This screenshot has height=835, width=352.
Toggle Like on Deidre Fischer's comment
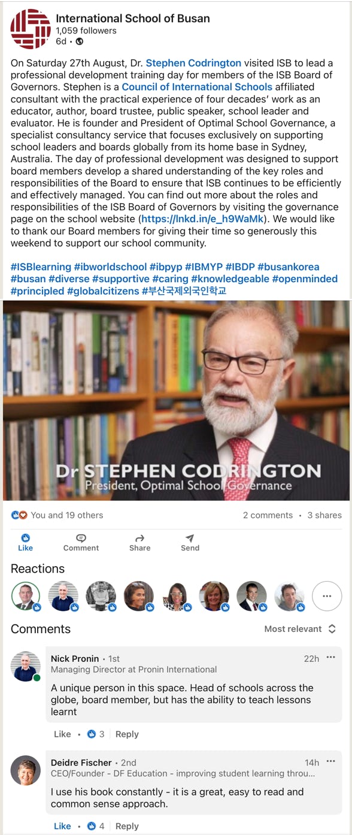[x=62, y=826]
